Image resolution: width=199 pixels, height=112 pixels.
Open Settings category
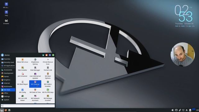(8, 96)
